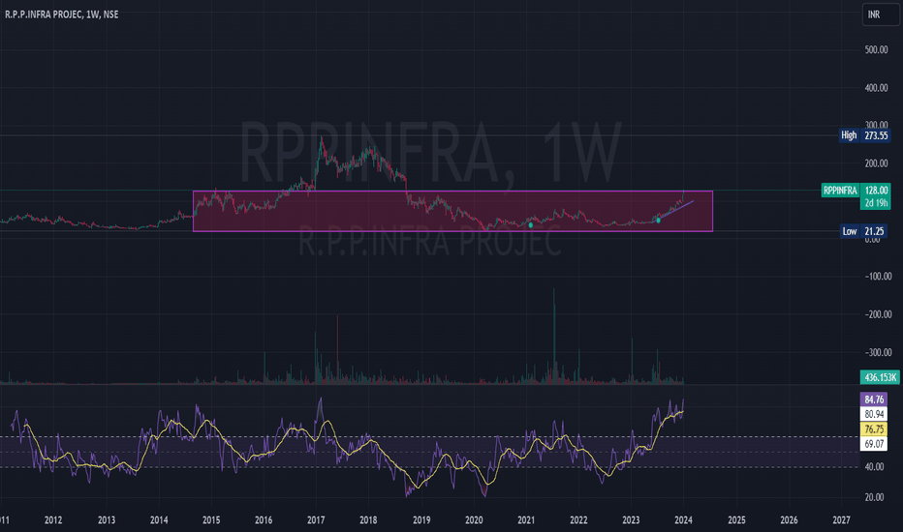Image resolution: width=903 pixels, height=532 pixels.
Task: Click the 2013 year on time axis
Action: pyautogui.click(x=106, y=520)
